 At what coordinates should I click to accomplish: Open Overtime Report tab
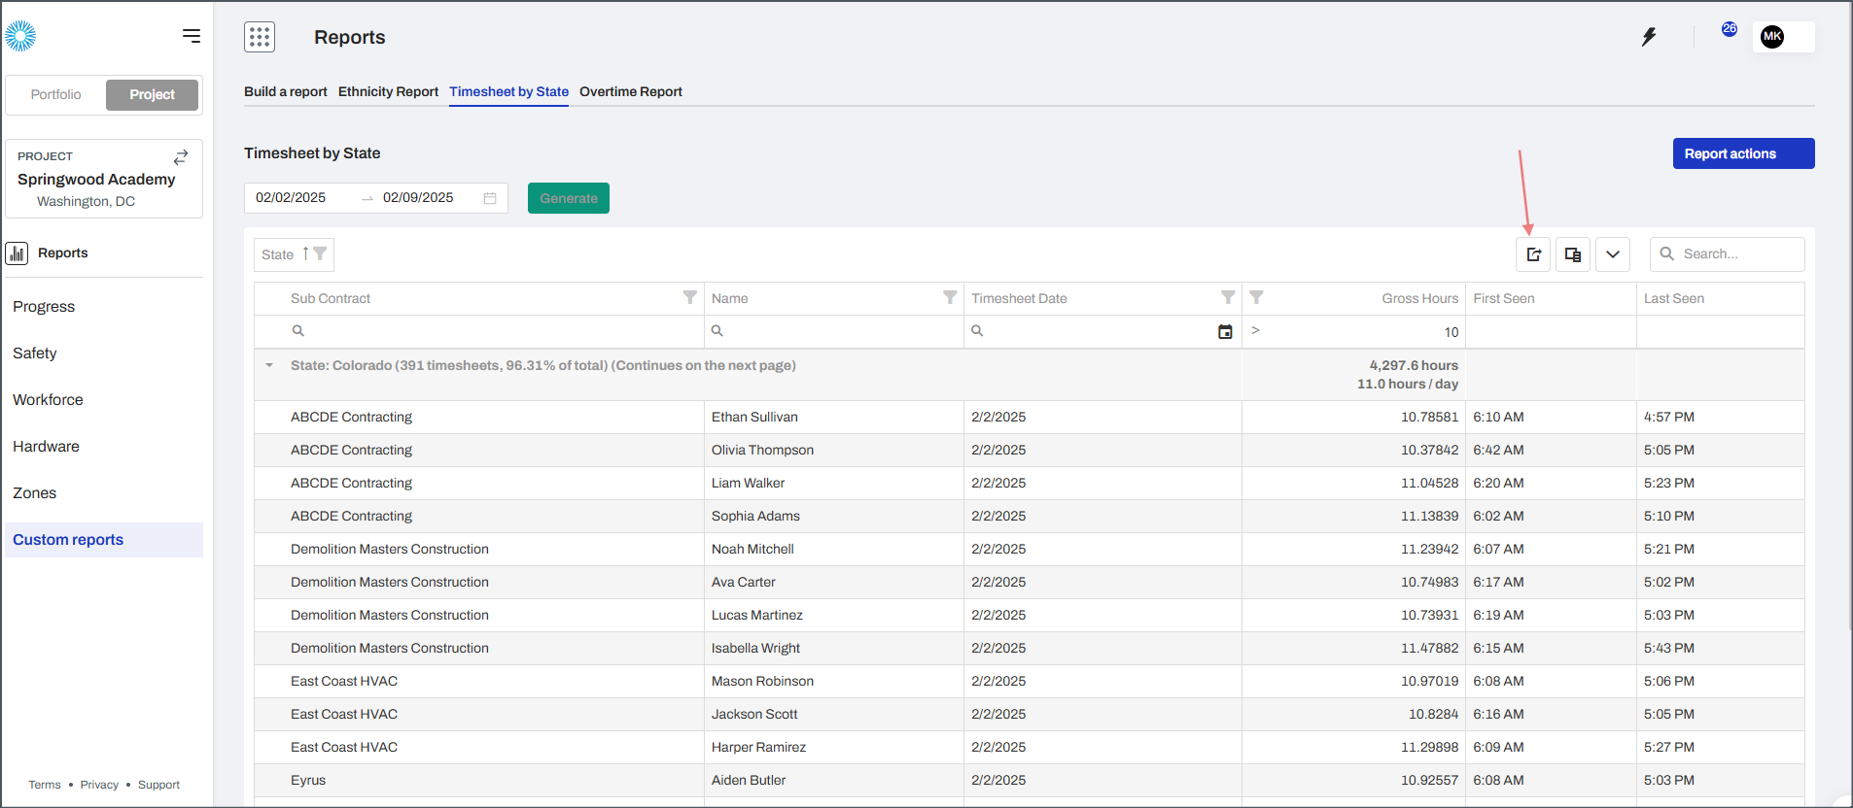(x=631, y=91)
